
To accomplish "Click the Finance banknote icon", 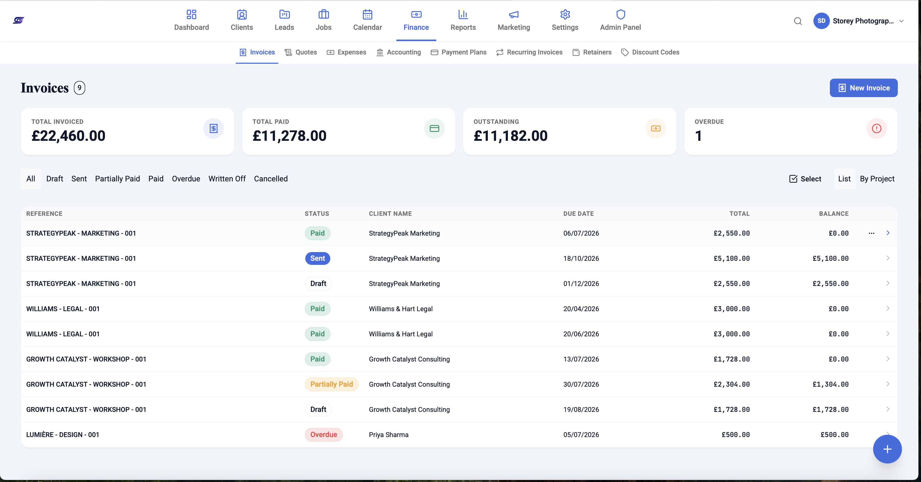I will click(416, 14).
